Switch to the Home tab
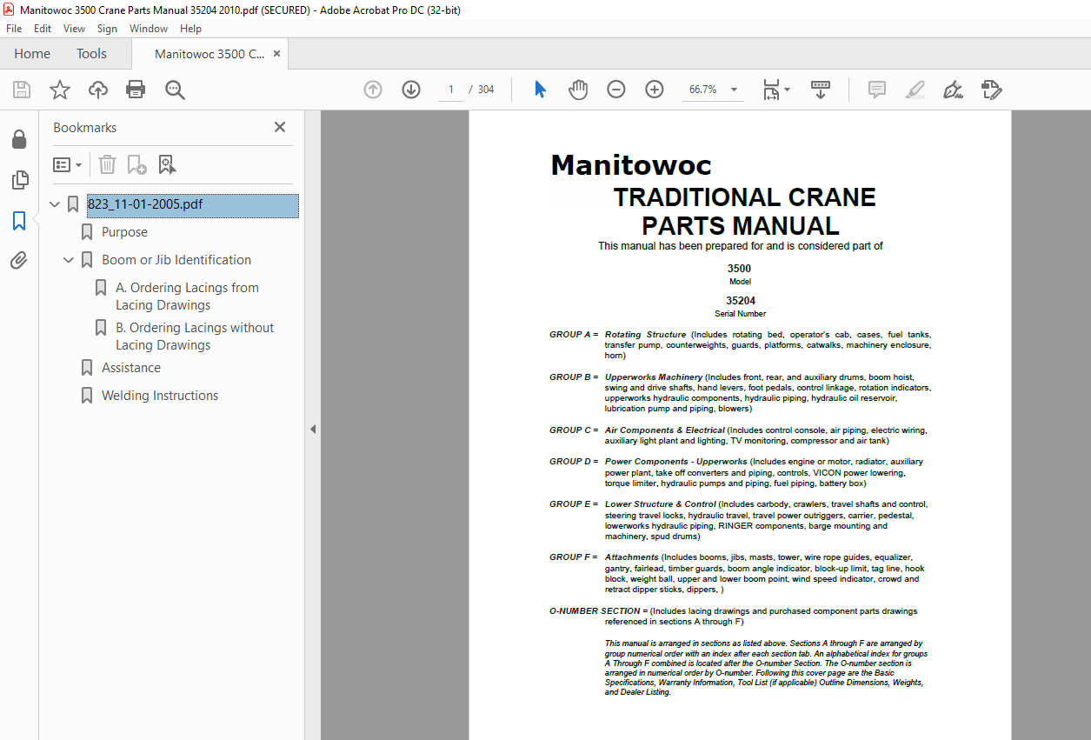Image resolution: width=1091 pixels, height=740 pixels. 32,54
